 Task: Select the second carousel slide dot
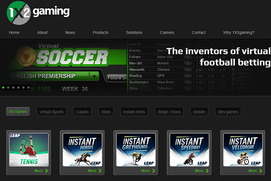coord(8,87)
